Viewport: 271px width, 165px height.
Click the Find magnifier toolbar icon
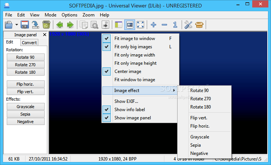pyautogui.click(x=95, y=25)
